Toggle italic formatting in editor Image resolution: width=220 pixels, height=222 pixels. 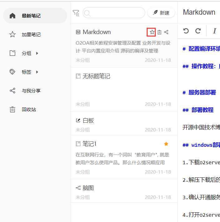tap(214, 31)
